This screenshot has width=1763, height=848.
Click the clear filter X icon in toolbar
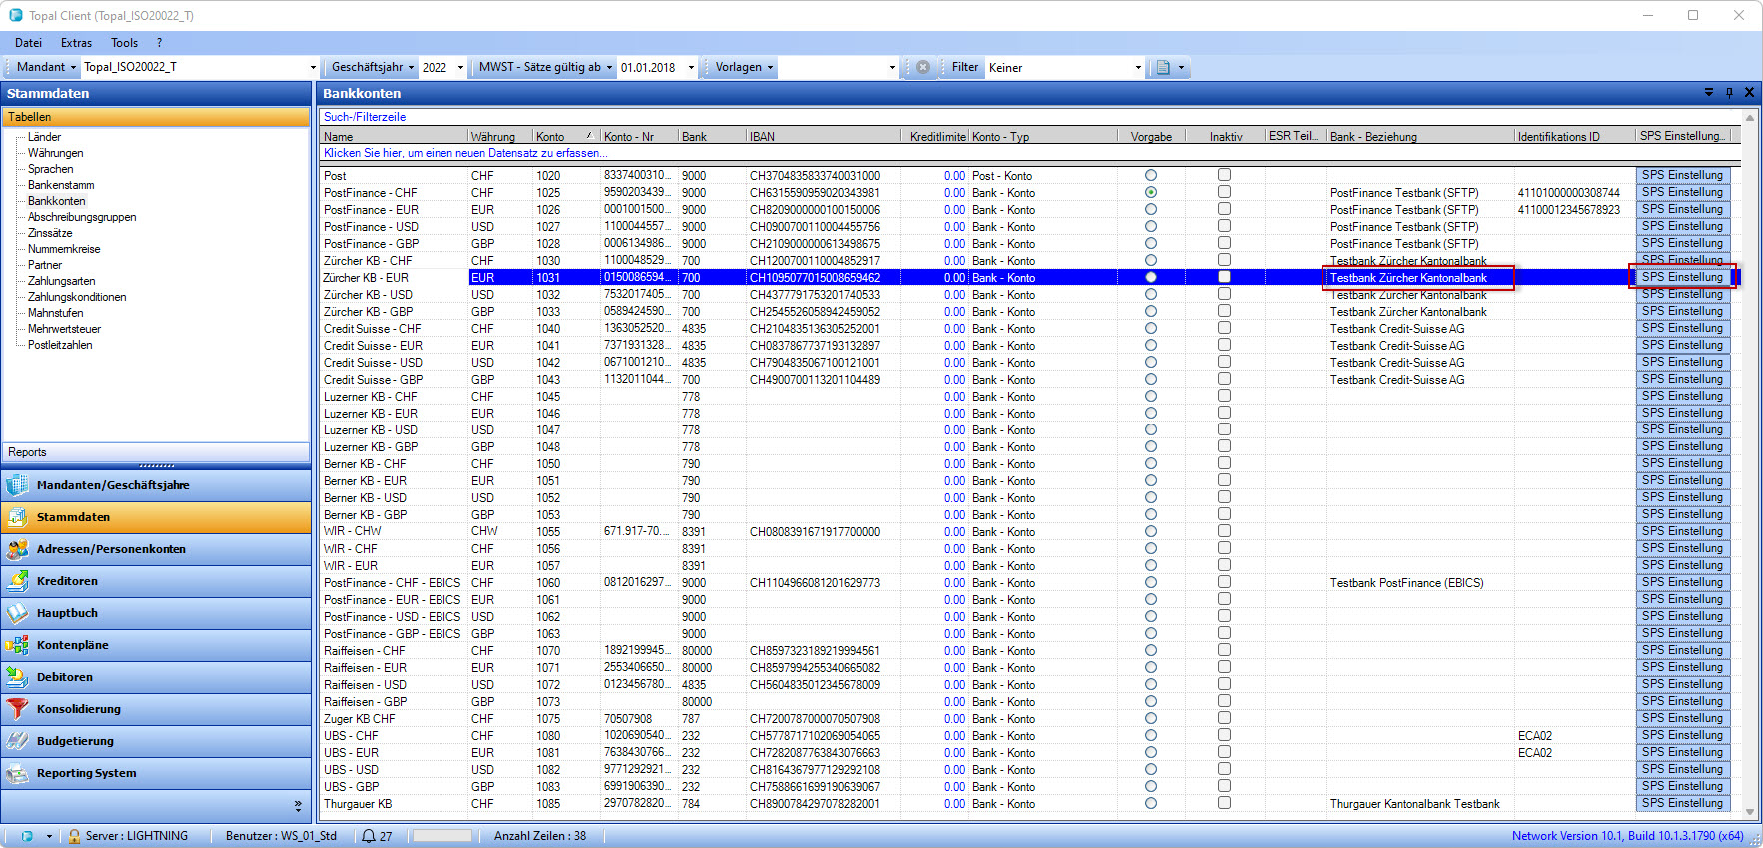point(923,67)
